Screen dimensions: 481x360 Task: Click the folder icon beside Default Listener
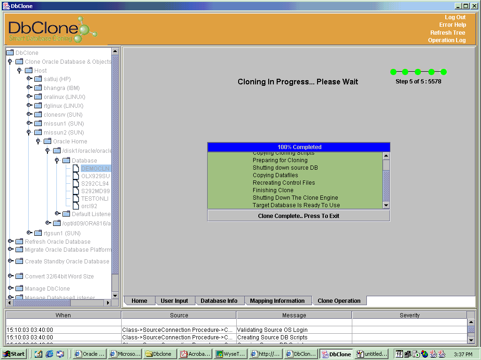coord(66,213)
